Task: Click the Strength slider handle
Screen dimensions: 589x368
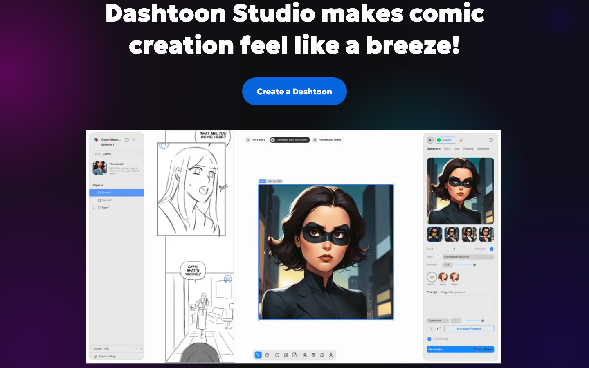Action: (x=474, y=265)
